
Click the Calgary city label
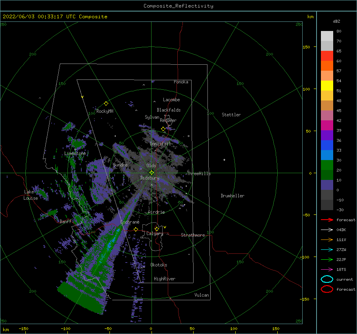(x=155, y=234)
